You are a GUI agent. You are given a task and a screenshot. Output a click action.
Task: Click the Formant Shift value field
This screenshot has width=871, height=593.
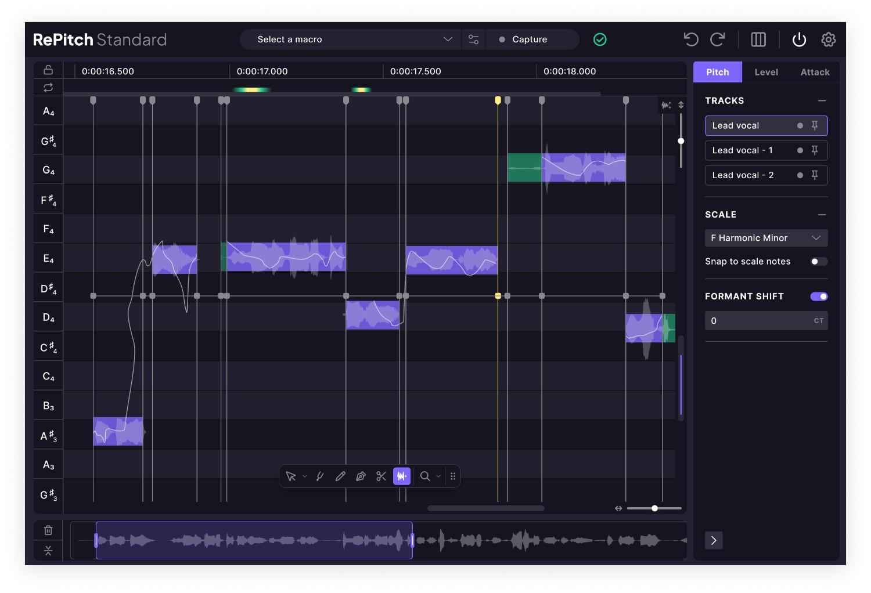point(766,320)
